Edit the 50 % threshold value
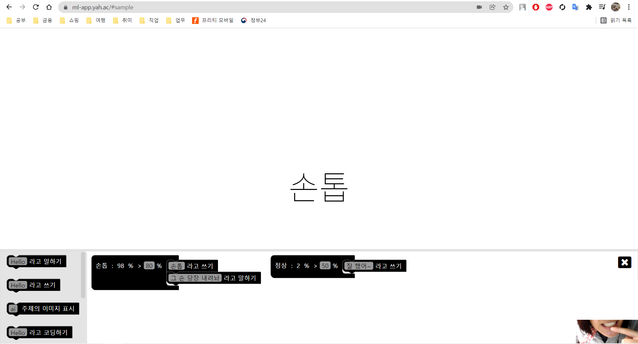Image resolution: width=638 pixels, height=344 pixels. [x=325, y=266]
